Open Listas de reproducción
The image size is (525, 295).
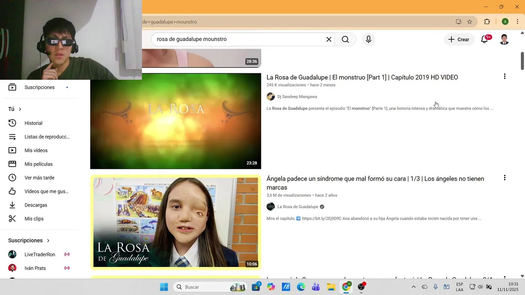point(39,137)
